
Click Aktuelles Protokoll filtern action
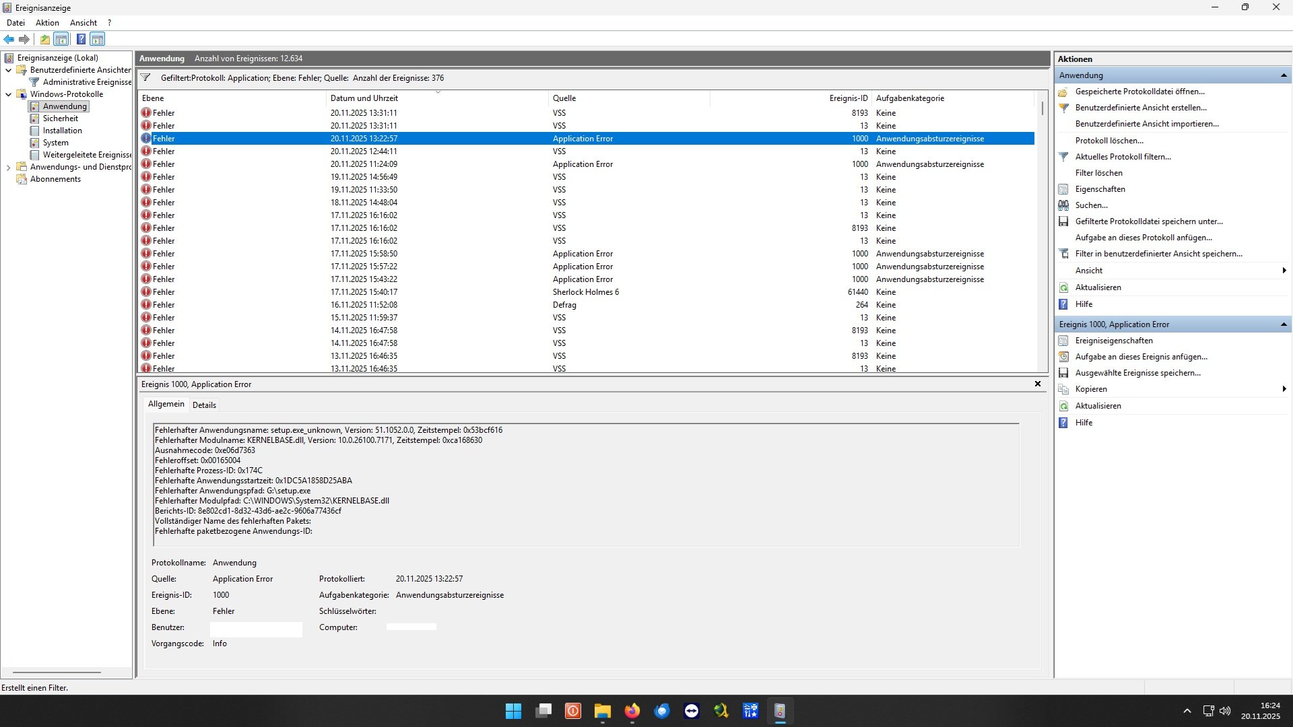click(x=1123, y=157)
